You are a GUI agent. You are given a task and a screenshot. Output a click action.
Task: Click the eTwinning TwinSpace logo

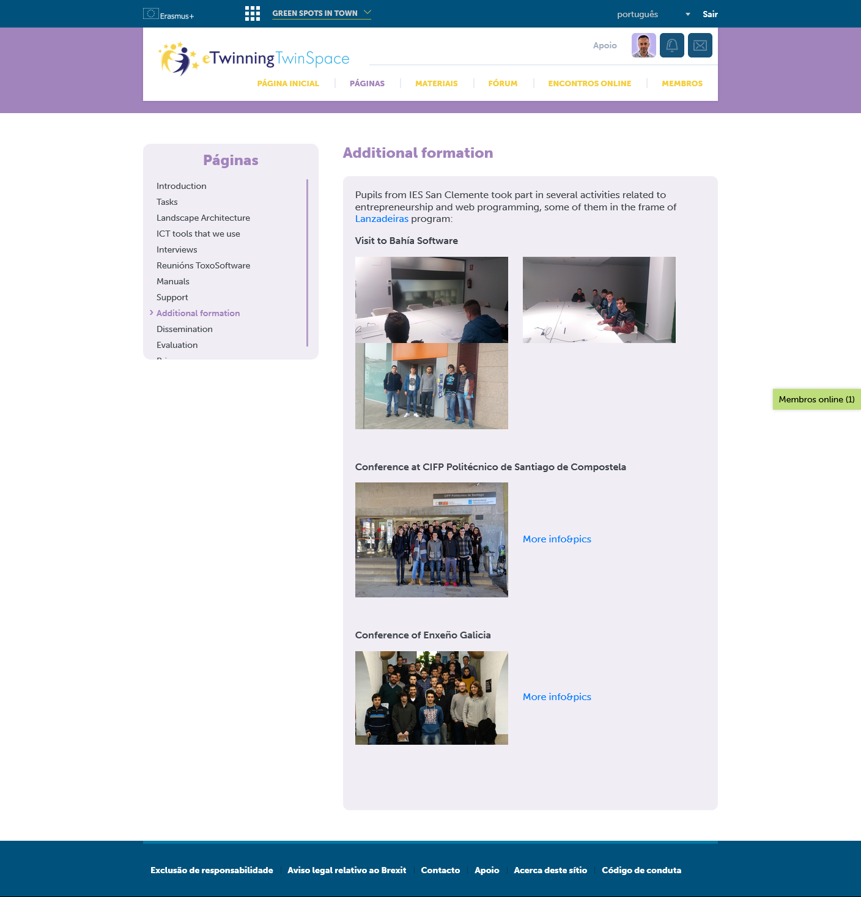point(254,59)
